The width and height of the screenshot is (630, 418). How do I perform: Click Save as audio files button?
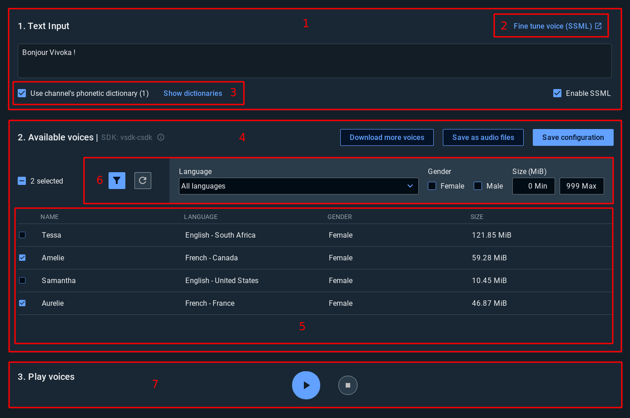click(x=483, y=137)
